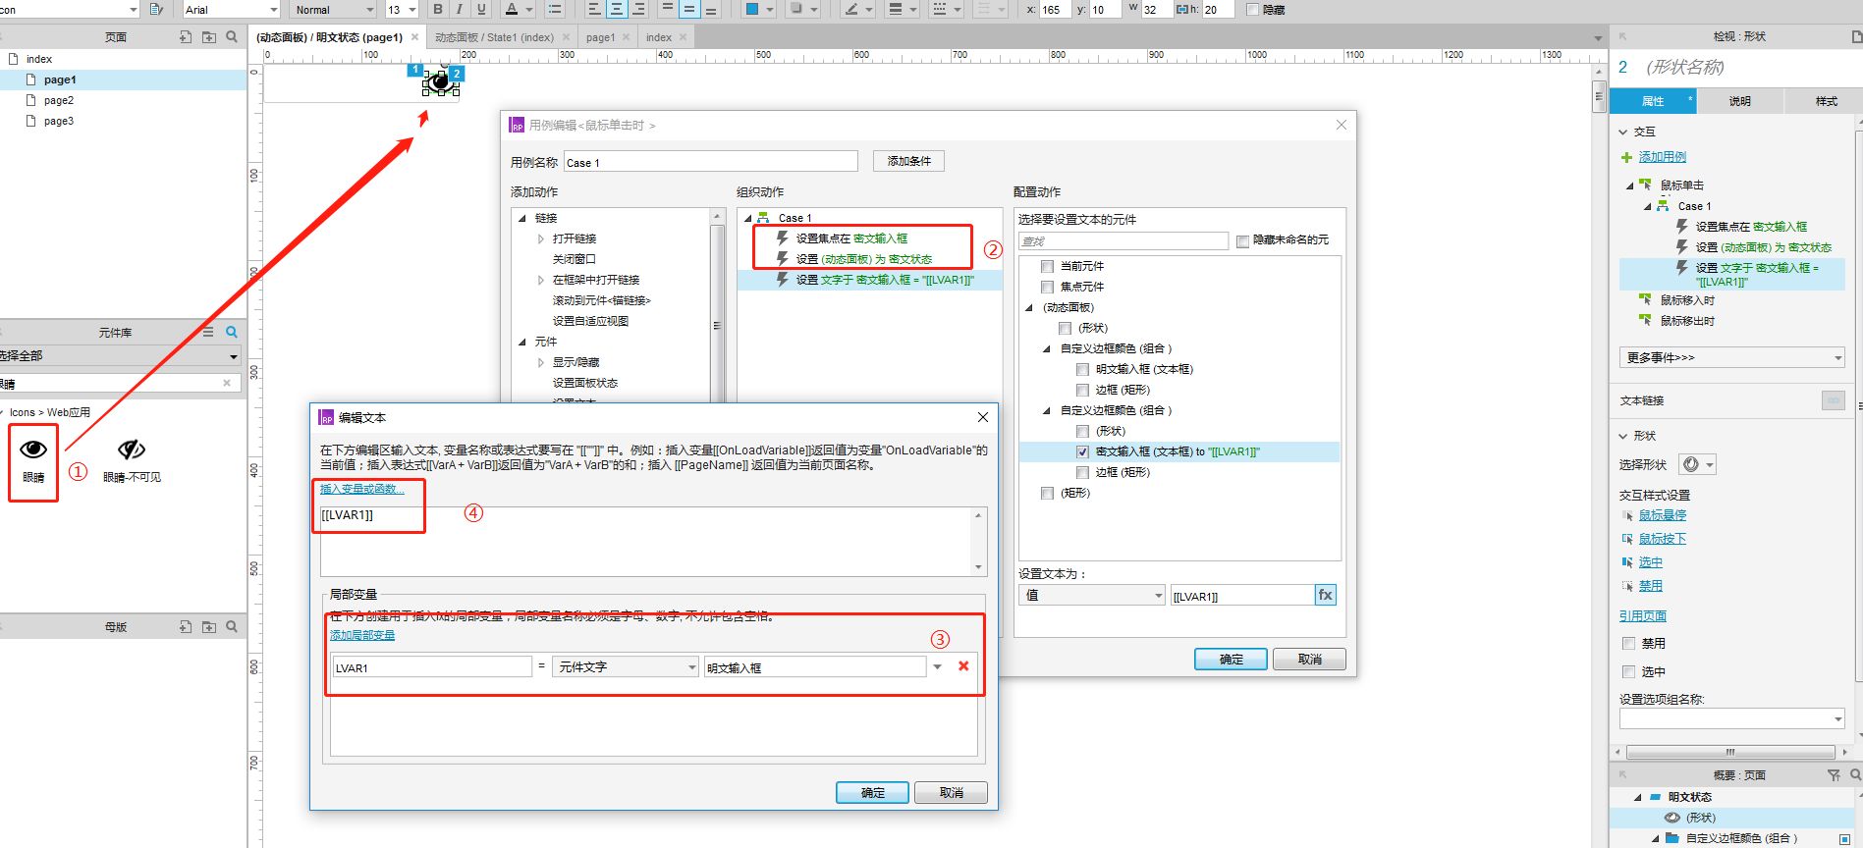The width and height of the screenshot is (1863, 848).
Task: Open the 更多事件>>> dropdown
Action: point(1731,357)
